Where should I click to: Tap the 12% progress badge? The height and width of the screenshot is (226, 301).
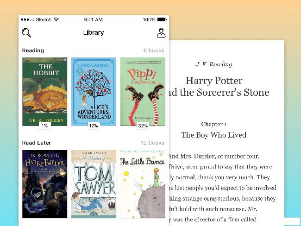94,126
